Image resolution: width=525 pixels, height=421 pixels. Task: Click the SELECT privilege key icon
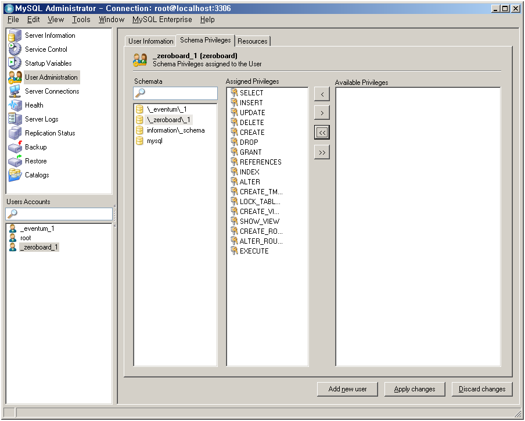pyautogui.click(x=235, y=93)
